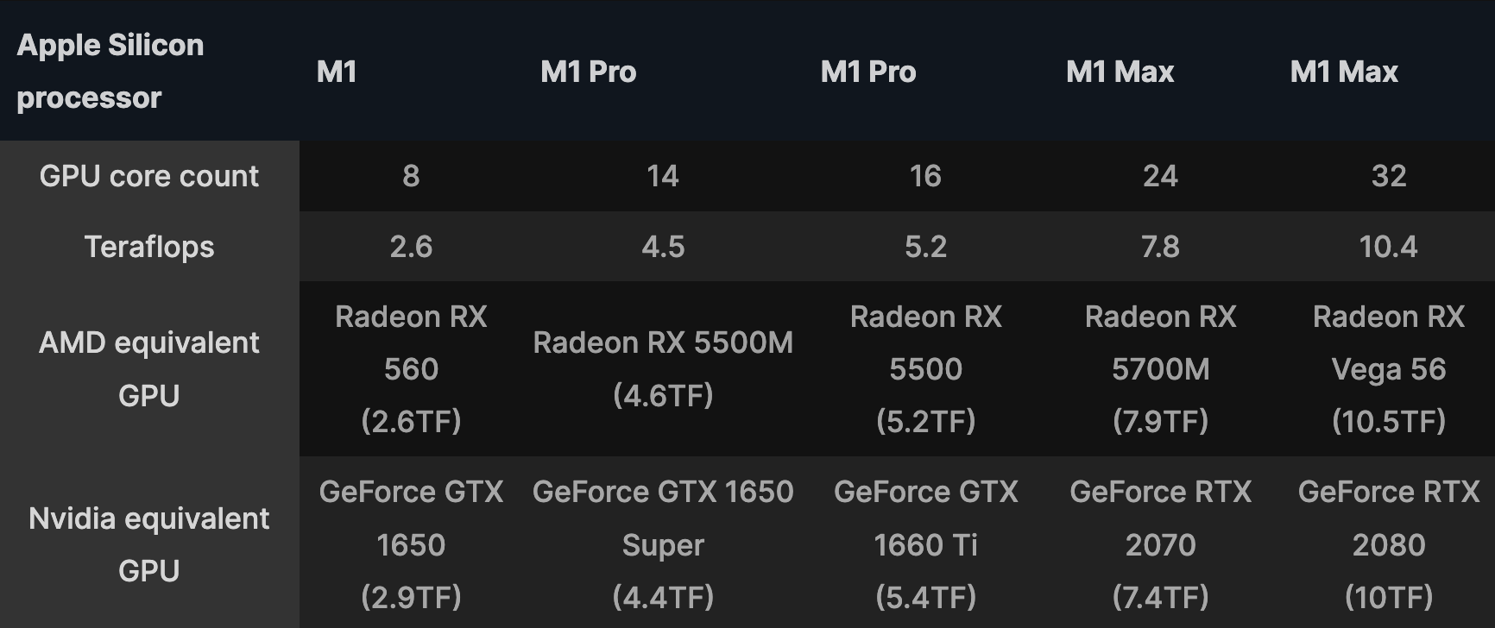This screenshot has width=1495, height=628.
Task: Click the 8 GPU core count cell
Action: point(411,176)
